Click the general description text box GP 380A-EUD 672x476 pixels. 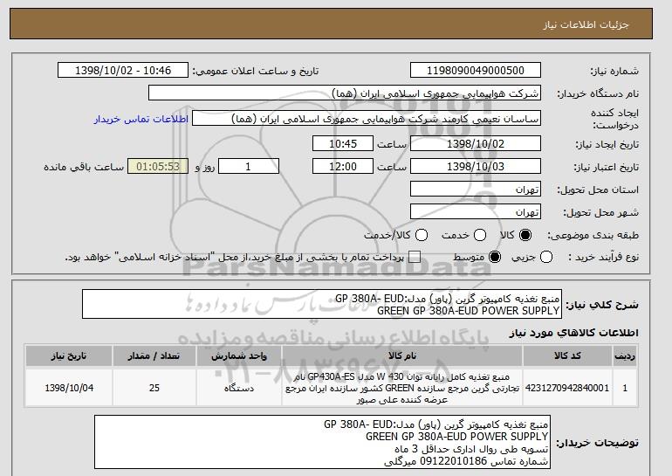coord(322,304)
